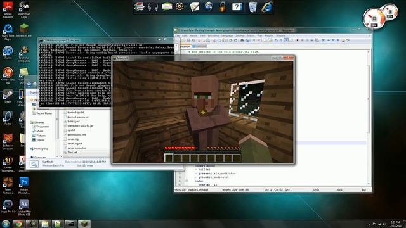This screenshot has height=228, width=406.
Task: Click "- g:essentials_moderator" line in Notepad++
Action: (216, 174)
